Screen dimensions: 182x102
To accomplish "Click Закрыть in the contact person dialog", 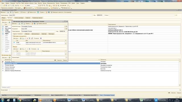I will coord(65,60).
